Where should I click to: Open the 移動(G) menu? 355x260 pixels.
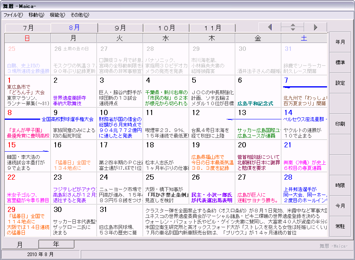(36, 15)
